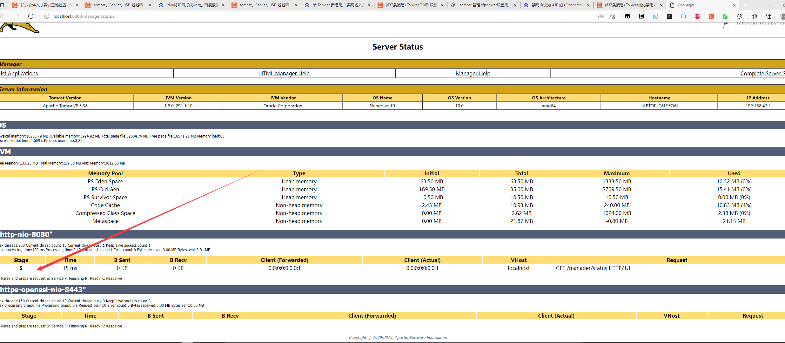Click the LAPTOP-C8LSEO6J hostname cell
The width and height of the screenshot is (785, 343).
[x=659, y=106]
